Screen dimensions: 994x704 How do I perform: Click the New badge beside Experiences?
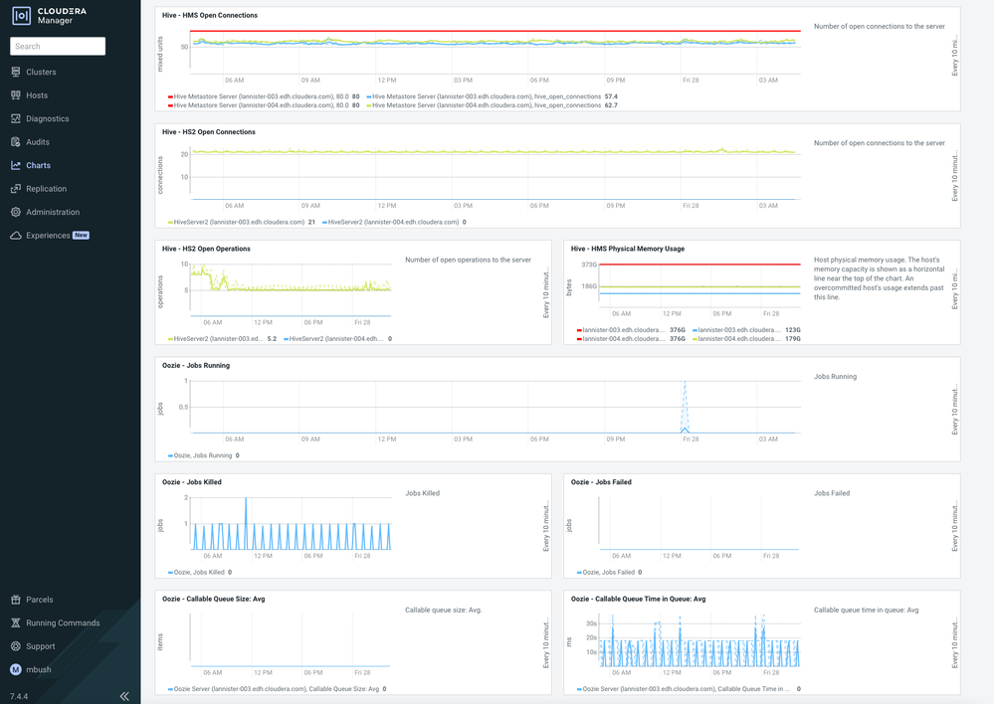[82, 235]
